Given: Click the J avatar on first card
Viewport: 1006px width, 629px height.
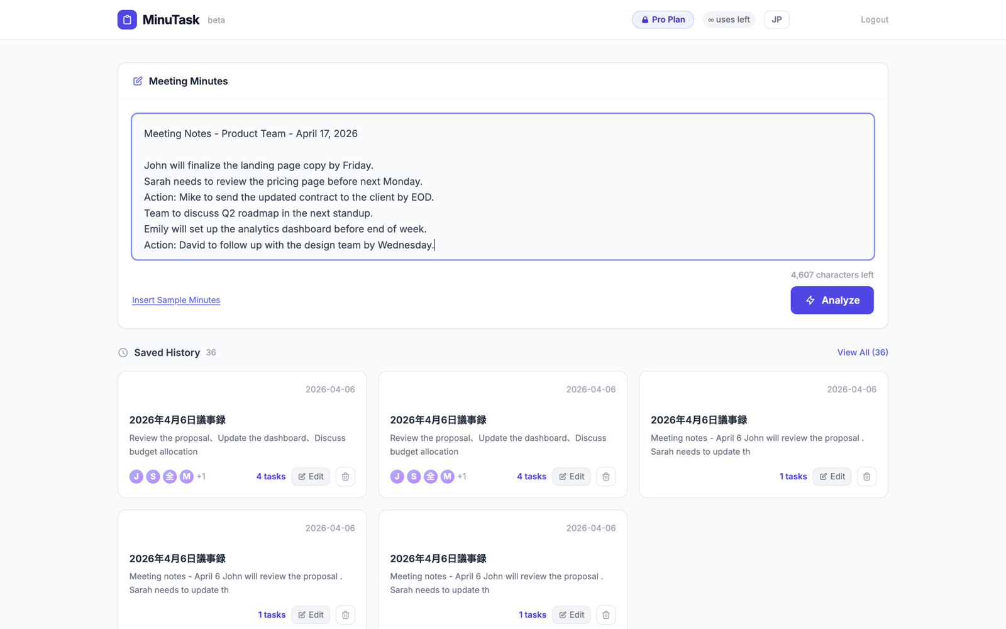Looking at the screenshot, I should (x=136, y=477).
